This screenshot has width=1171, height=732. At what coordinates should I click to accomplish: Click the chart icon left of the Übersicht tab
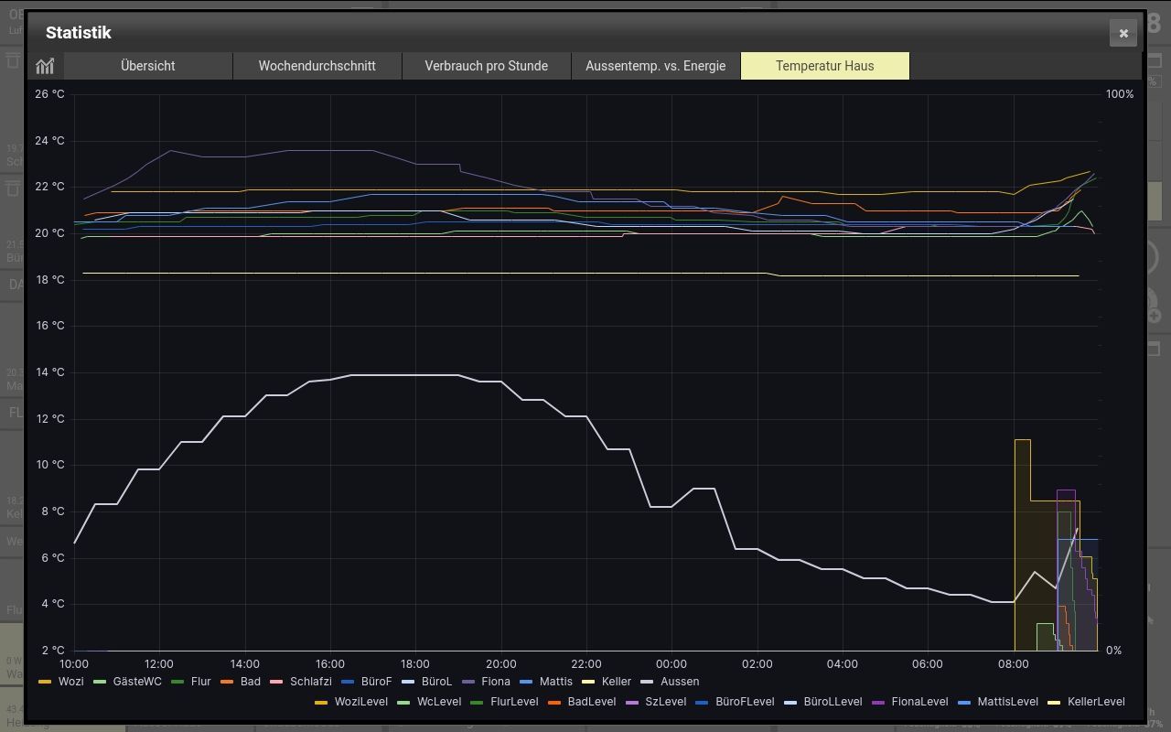tap(45, 66)
